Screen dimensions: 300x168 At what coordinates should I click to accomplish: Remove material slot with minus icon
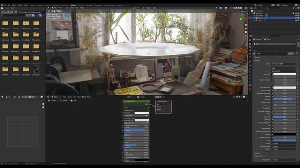[298, 46]
